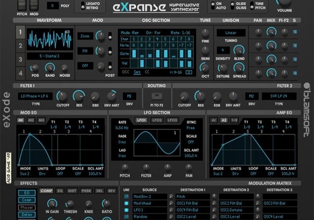Turn Filter 1 ENV AMT knob
The height and width of the screenshot is (220, 314).
(111, 96)
